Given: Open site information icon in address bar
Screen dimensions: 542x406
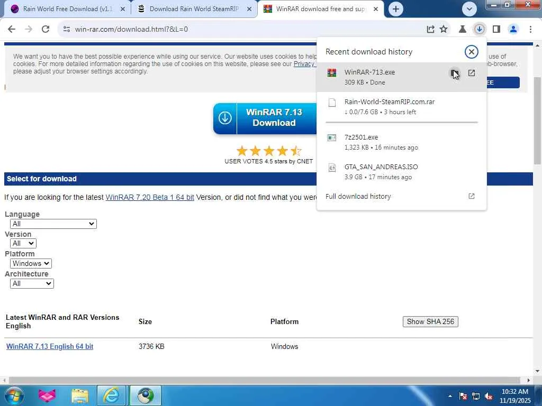Looking at the screenshot, I should point(67,30).
